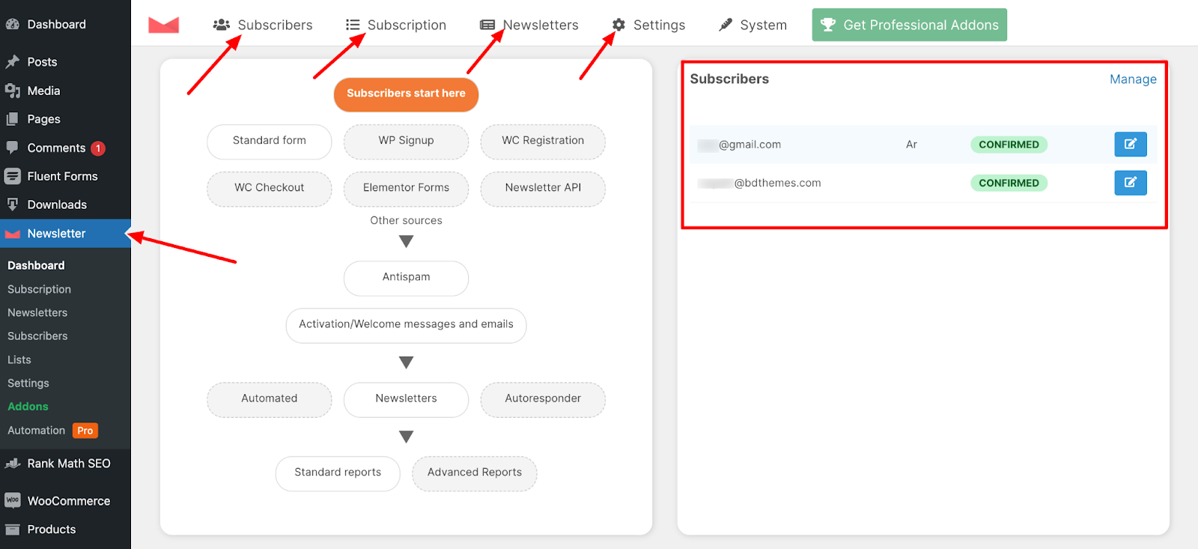Click the Comments notification badge showing 1
Screen dimensions: 1198x549
point(98,148)
